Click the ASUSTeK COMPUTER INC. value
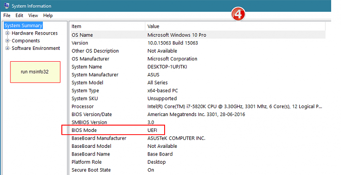This screenshot has width=341, height=175. pos(176,138)
